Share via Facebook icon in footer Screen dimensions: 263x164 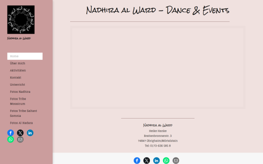tap(137, 161)
